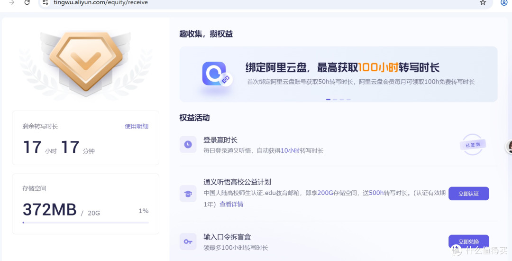Click the 立即认证 button

468,194
